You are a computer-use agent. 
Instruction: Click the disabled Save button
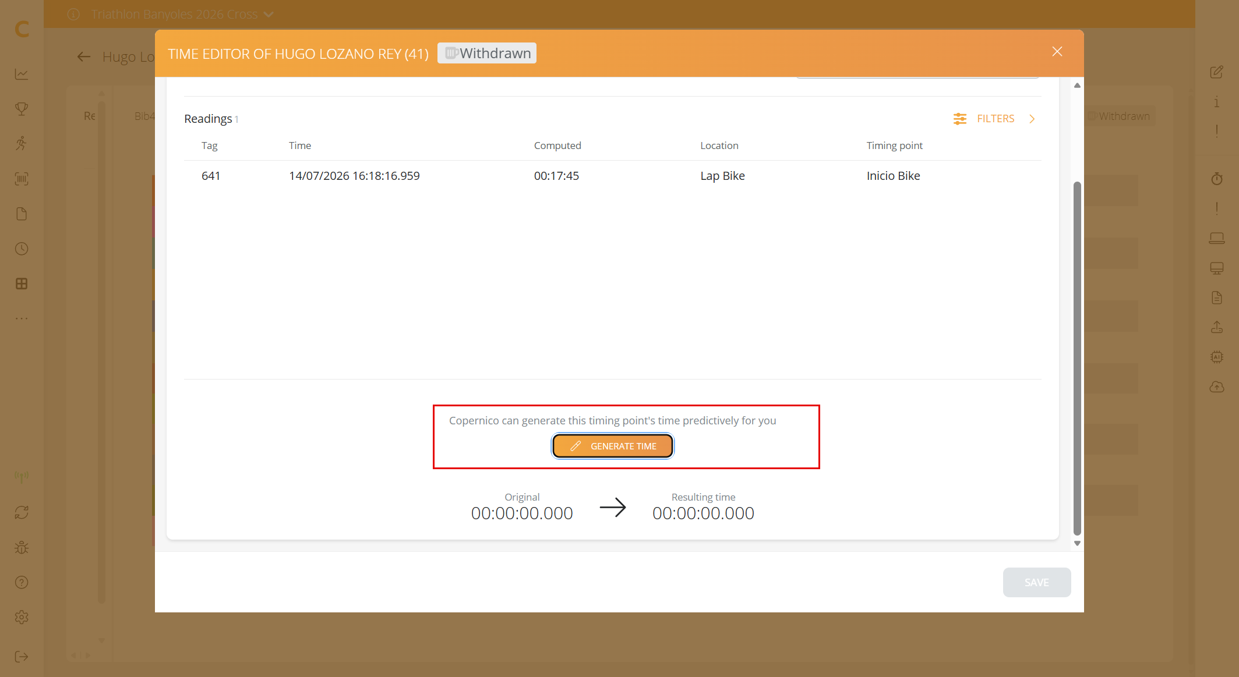click(x=1036, y=582)
